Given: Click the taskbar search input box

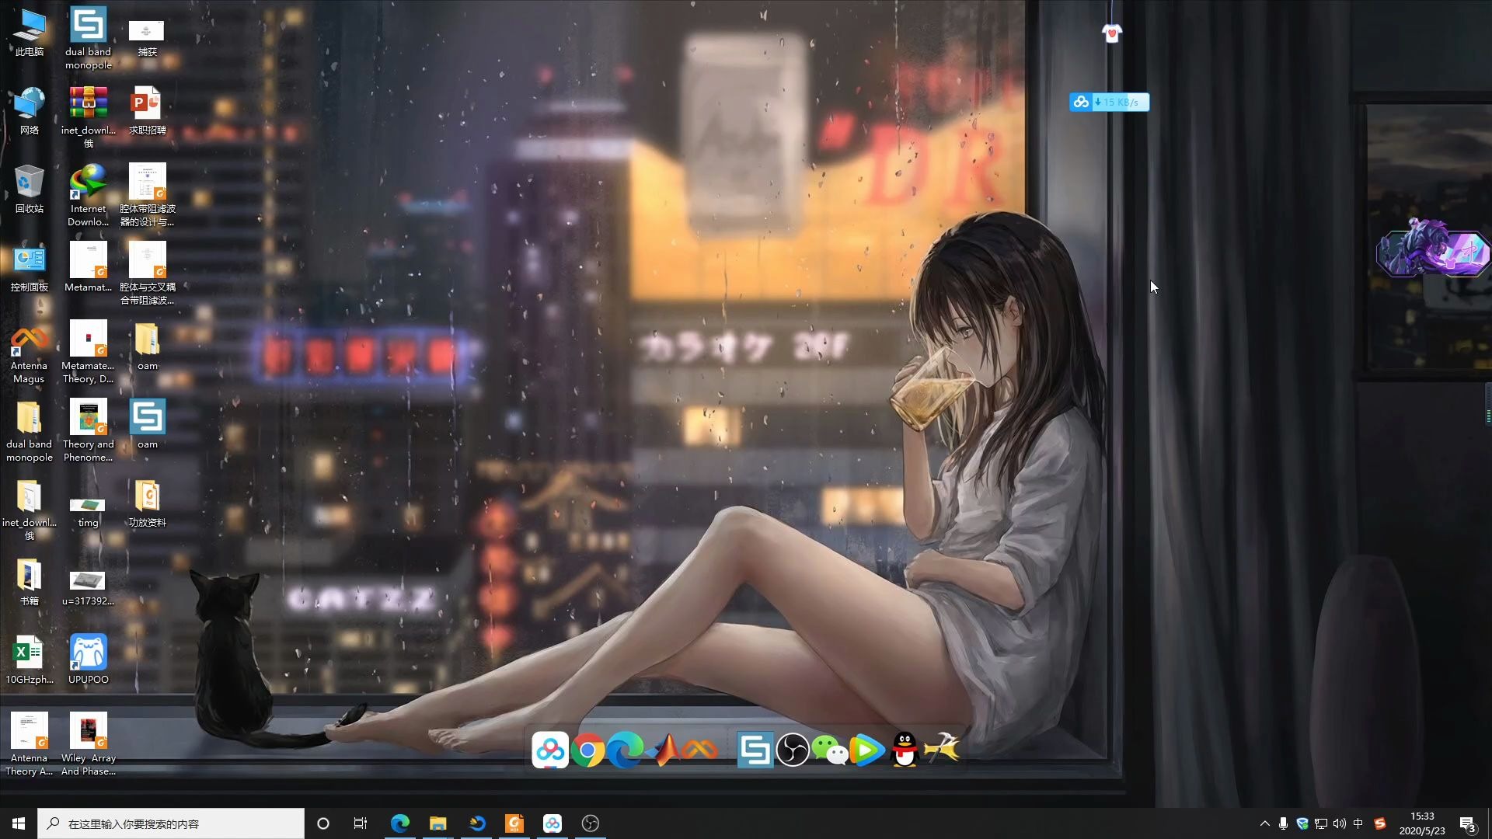Looking at the screenshot, I should point(171,823).
